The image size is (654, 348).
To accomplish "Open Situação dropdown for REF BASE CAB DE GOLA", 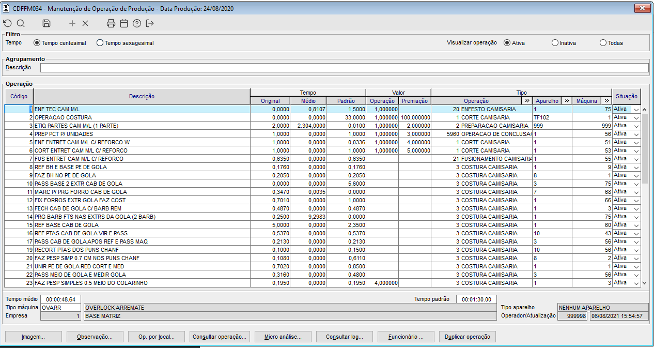I will 636,225.
